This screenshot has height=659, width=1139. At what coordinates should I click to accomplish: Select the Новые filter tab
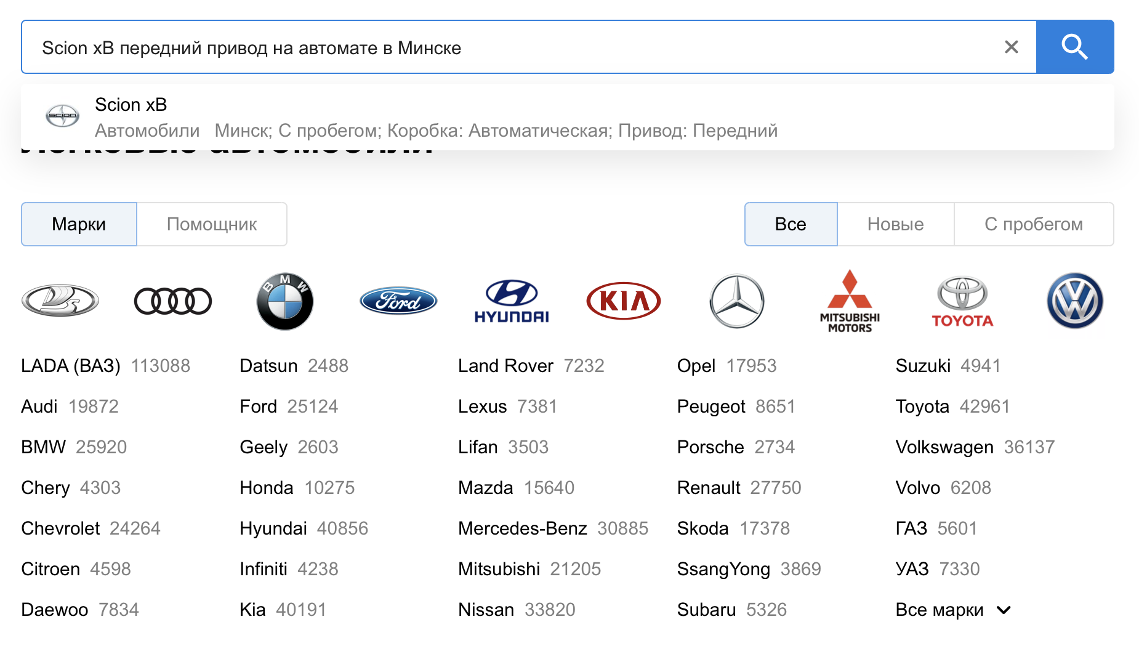pyautogui.click(x=895, y=224)
